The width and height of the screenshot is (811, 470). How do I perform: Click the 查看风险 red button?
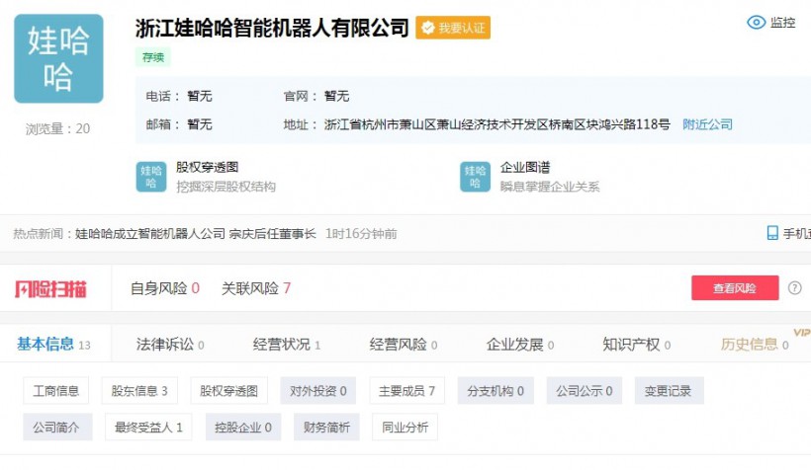(x=735, y=287)
